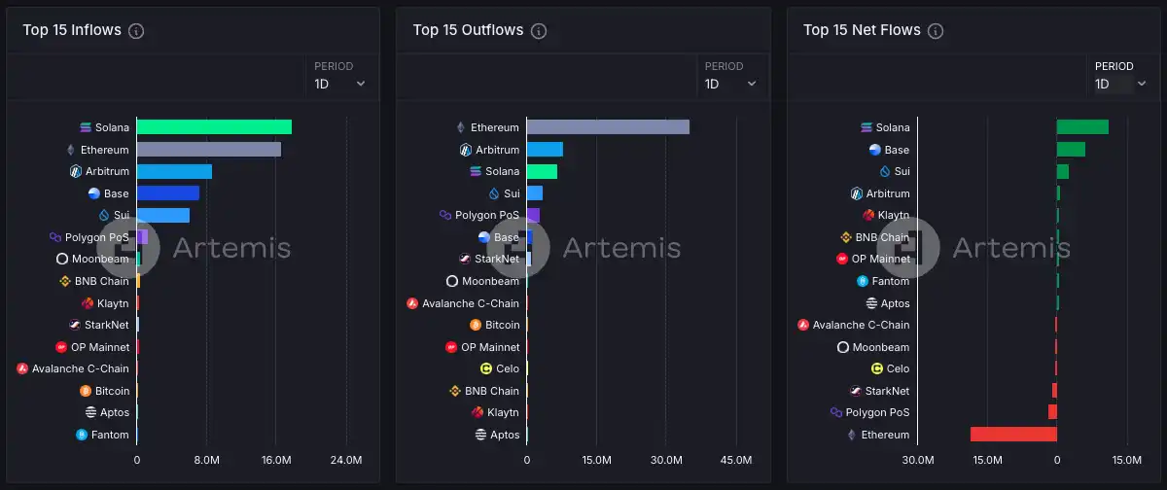Click the green Solana bar in Inflows
Screen dimensions: 1167x490
coord(214,127)
